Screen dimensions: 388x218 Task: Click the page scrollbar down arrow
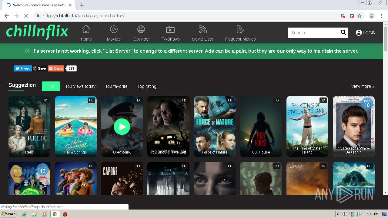click(386, 192)
